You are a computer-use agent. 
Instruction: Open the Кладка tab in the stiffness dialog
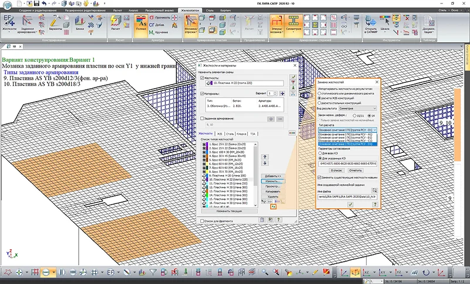tap(241, 133)
